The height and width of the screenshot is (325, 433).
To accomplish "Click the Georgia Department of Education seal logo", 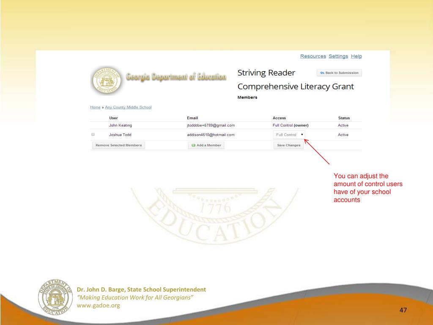I will (x=107, y=80).
